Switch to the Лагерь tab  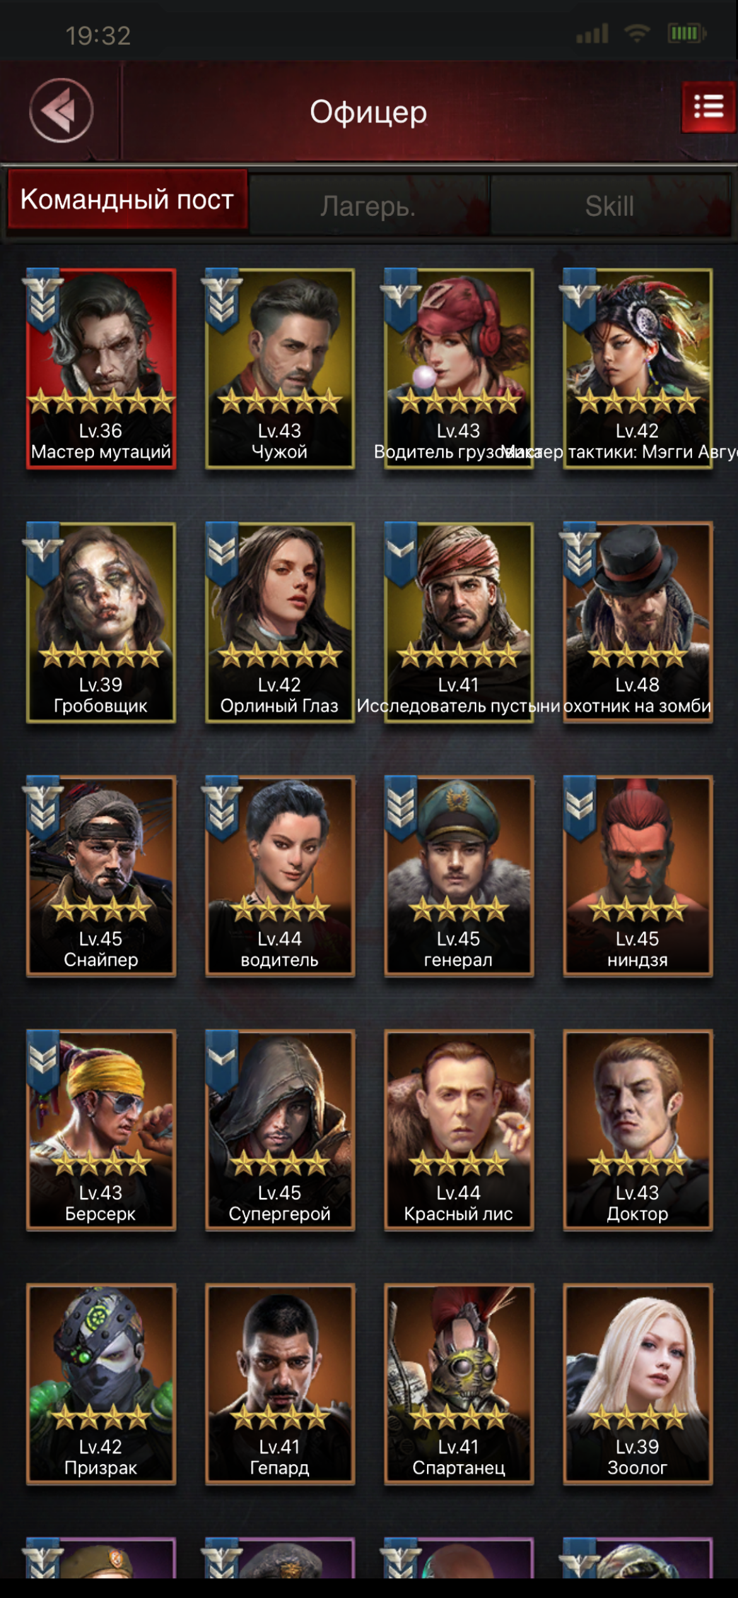click(368, 206)
